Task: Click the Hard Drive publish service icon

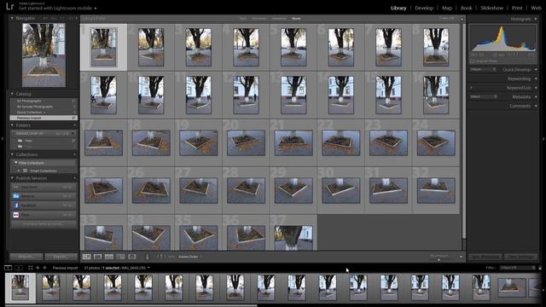Action: [16, 187]
